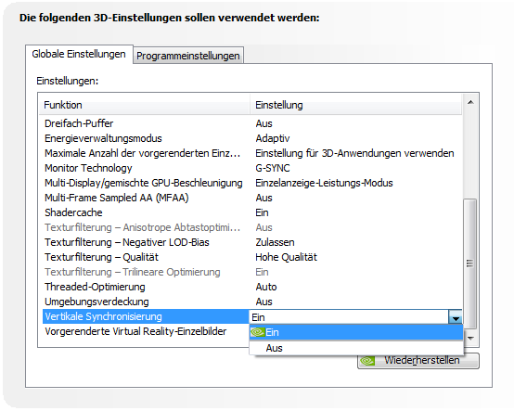Click the 'Aus' value of Umgebungsverdeckung
The width and height of the screenshot is (514, 411).
pyautogui.click(x=263, y=302)
